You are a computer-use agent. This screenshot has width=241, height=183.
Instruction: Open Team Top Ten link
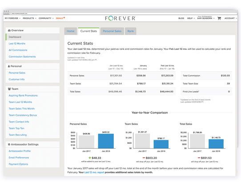coord(16,128)
